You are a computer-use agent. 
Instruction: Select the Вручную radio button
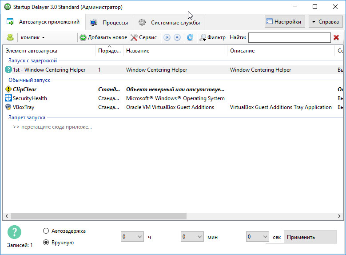46,243
